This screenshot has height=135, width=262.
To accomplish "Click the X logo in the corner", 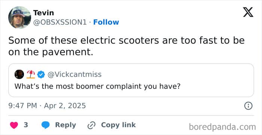I will (248, 12).
